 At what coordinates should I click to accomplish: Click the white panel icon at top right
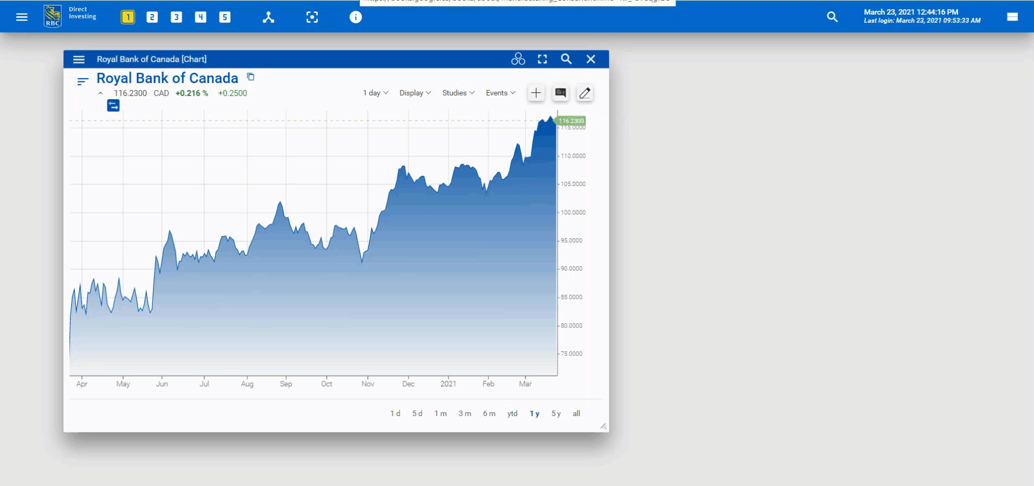pos(1012,17)
